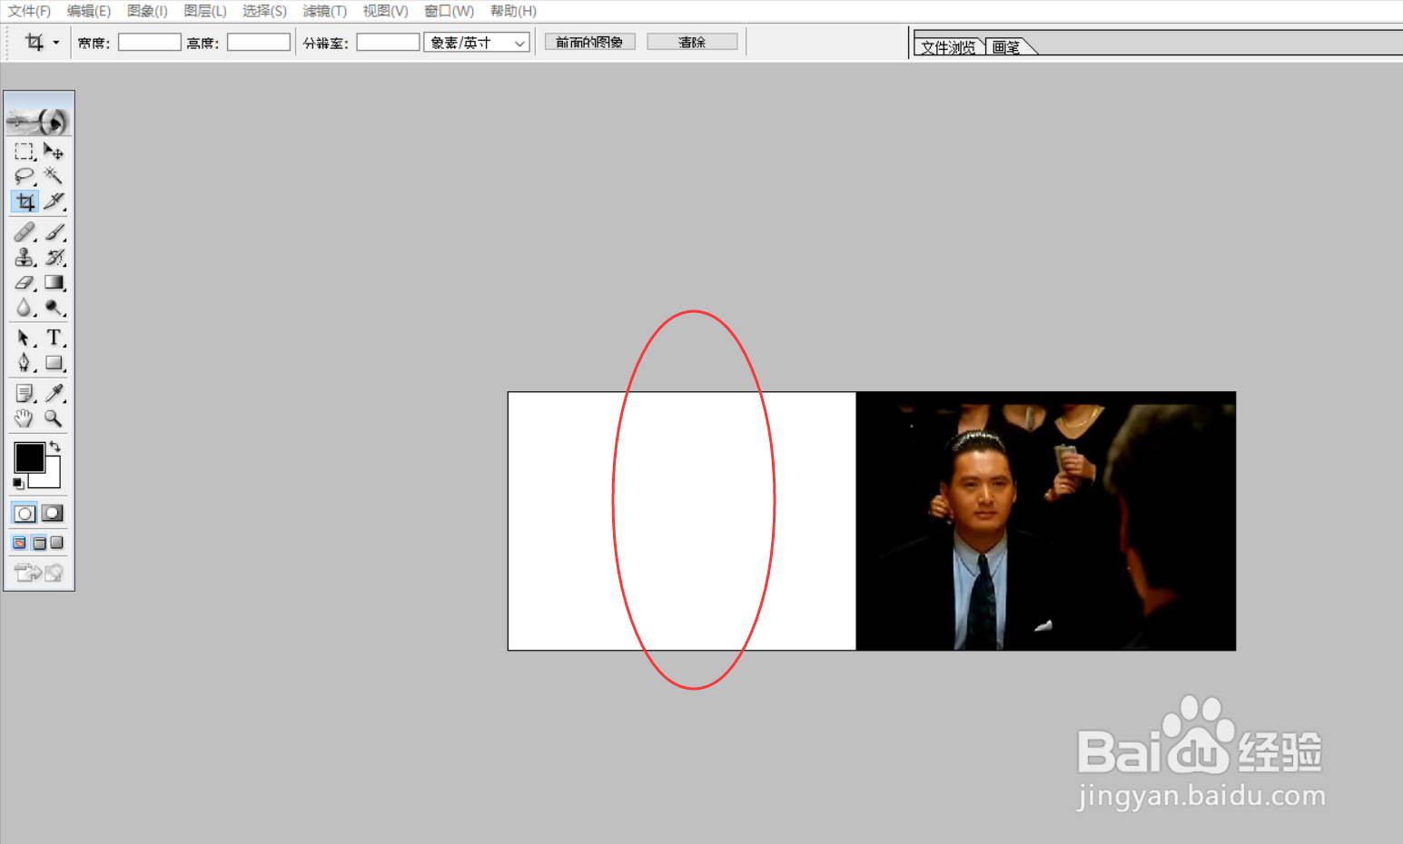Switch to full screen mode
The image size is (1403, 844).
pyautogui.click(x=57, y=543)
